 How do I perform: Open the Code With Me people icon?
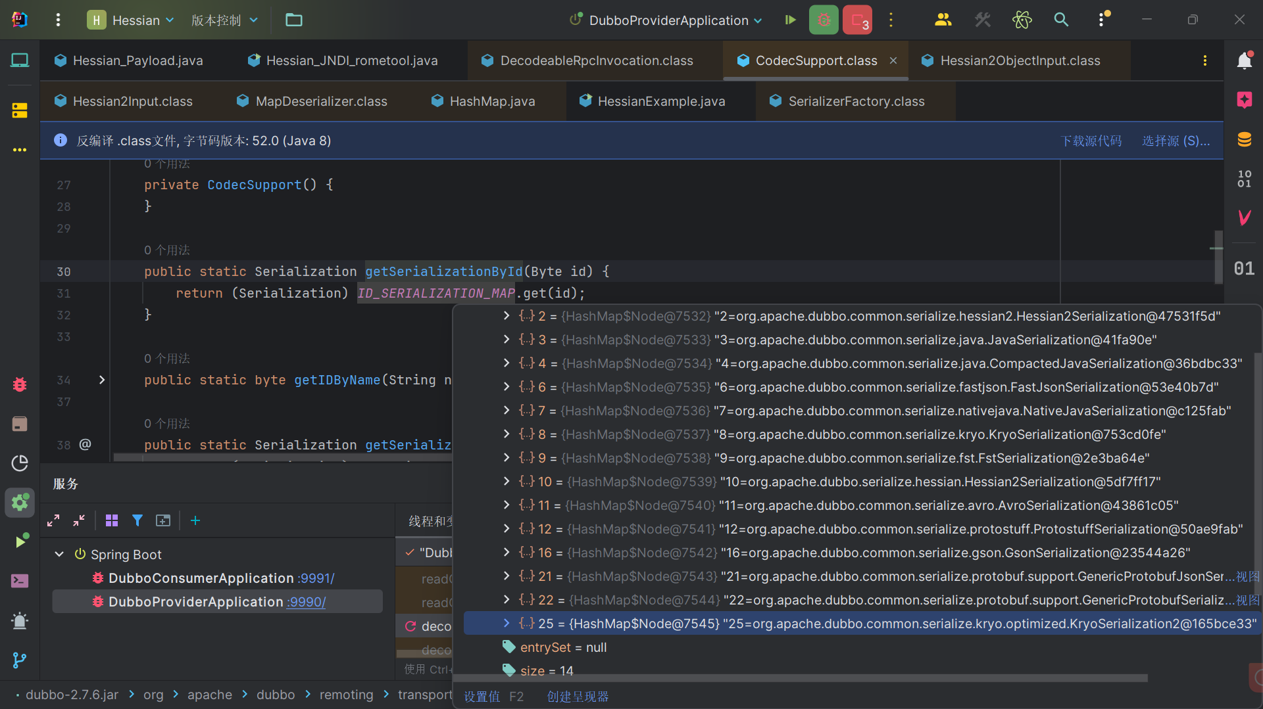[x=943, y=20]
